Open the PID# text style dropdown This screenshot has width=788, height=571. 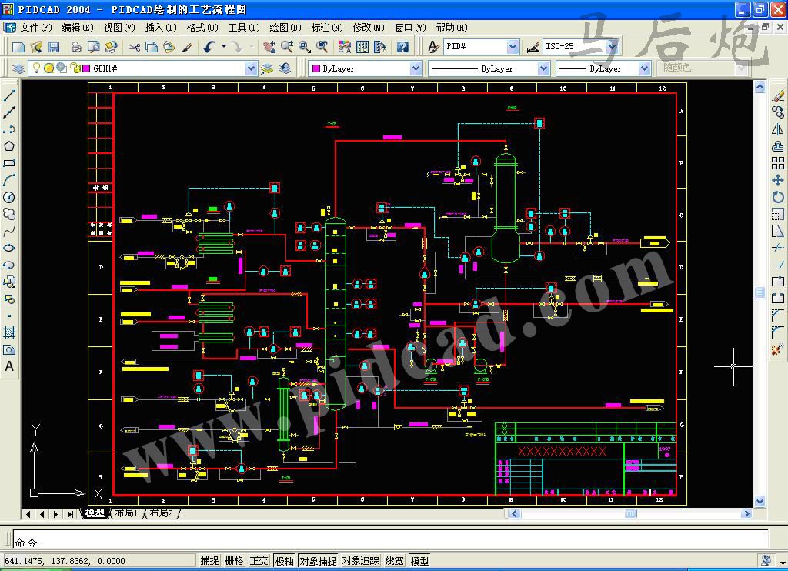pos(513,47)
